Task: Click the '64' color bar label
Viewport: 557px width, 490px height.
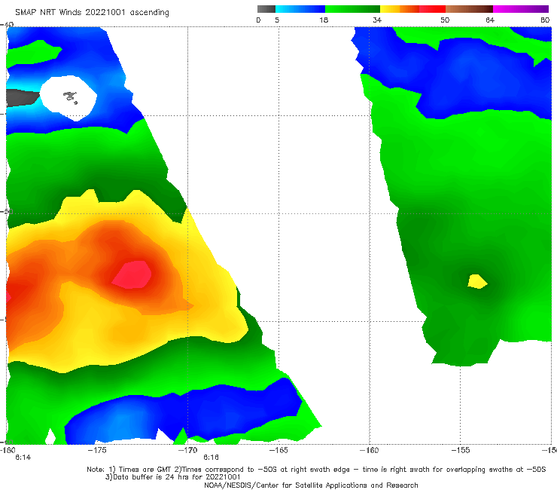Action: click(490, 20)
